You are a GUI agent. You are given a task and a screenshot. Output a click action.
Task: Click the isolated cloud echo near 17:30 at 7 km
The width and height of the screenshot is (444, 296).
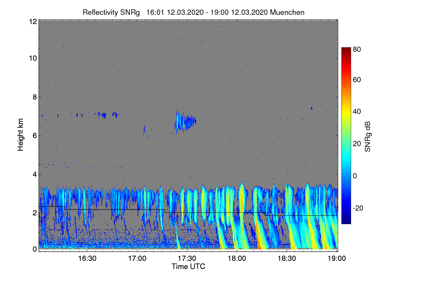point(185,121)
